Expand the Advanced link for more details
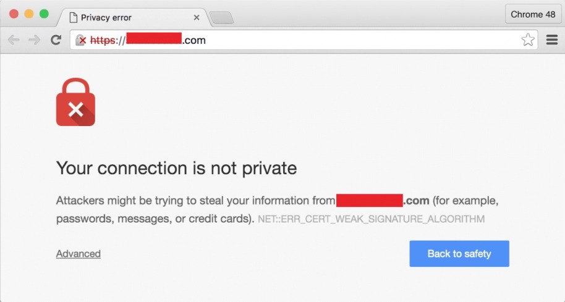The image size is (565, 302). tap(78, 254)
